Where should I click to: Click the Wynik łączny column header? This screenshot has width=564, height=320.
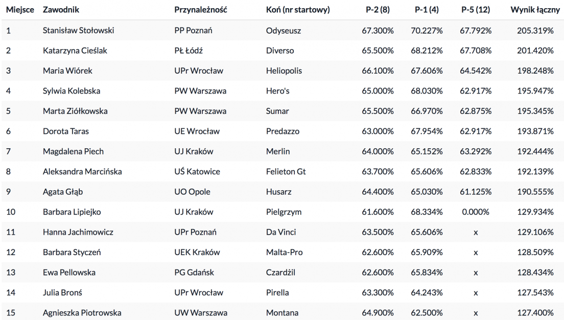pyautogui.click(x=532, y=10)
